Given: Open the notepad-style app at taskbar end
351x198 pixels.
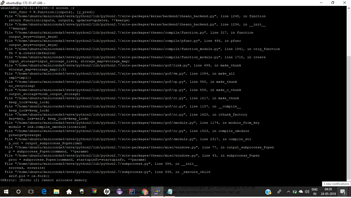Looking at the screenshot, I should tap(170, 192).
